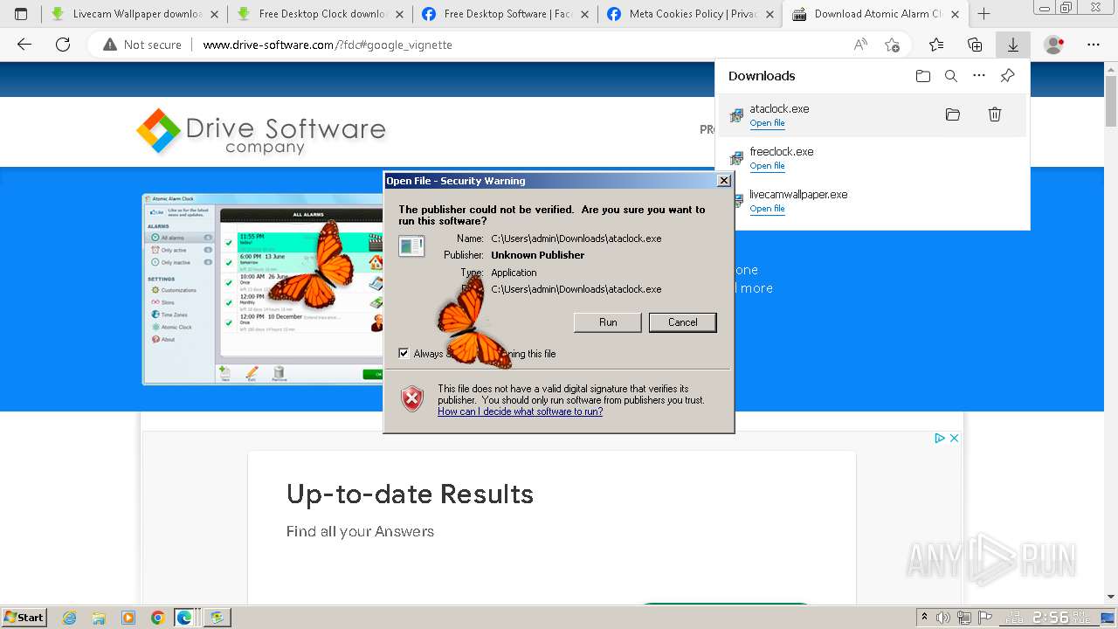Switch to Microsoft Edge taskbar icon

click(186, 618)
